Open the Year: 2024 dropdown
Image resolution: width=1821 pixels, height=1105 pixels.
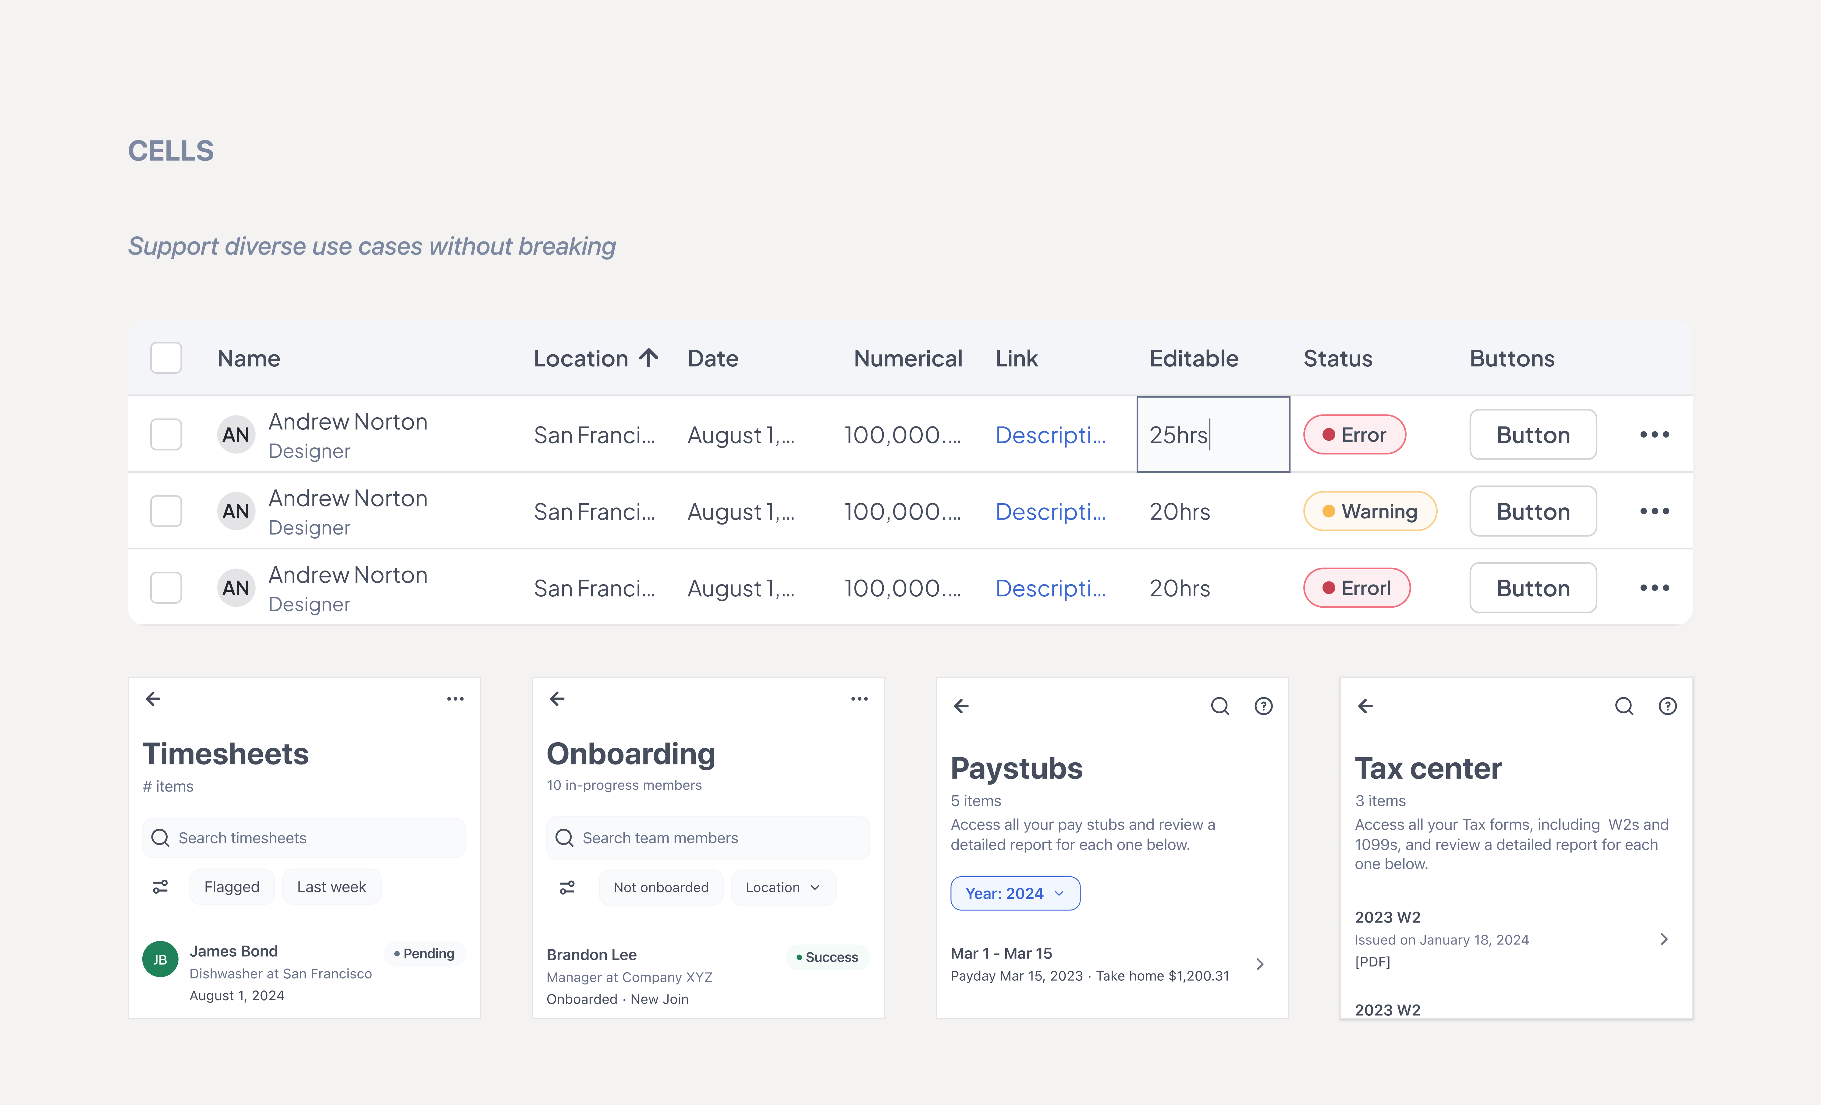click(1015, 894)
